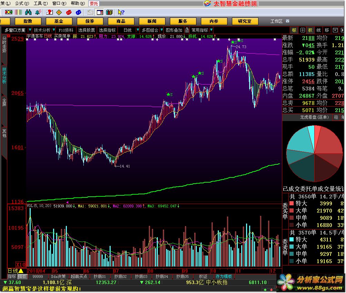Toggle the 权 adjustment button
This screenshot has width=346, height=293.
click(310, 30)
